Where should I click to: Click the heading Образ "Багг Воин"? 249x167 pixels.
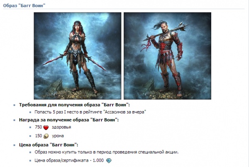click(x=24, y=5)
